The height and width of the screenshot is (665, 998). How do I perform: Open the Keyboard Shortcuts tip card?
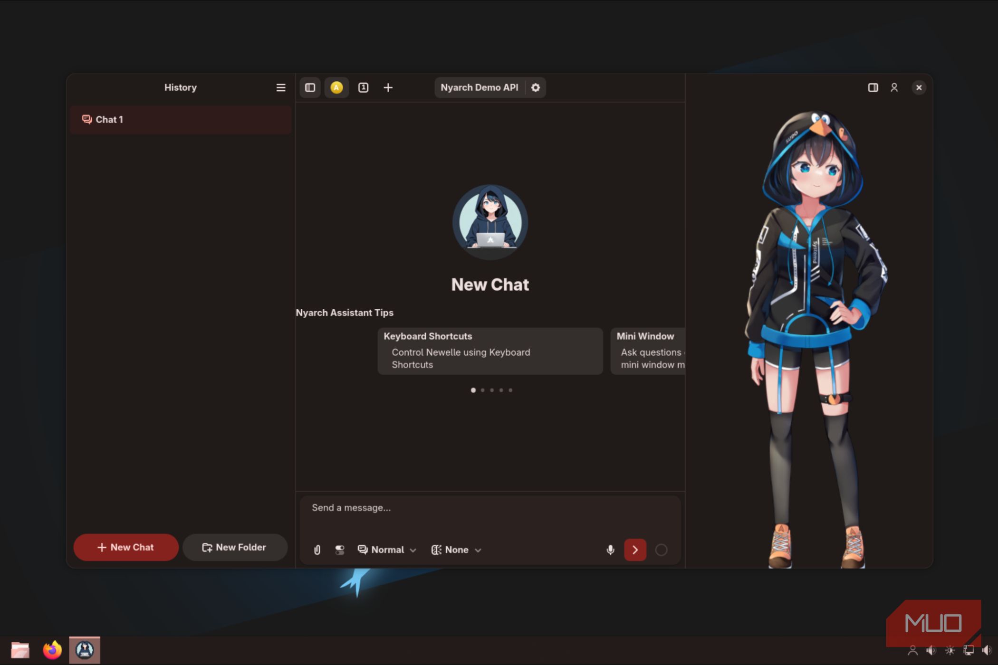490,351
